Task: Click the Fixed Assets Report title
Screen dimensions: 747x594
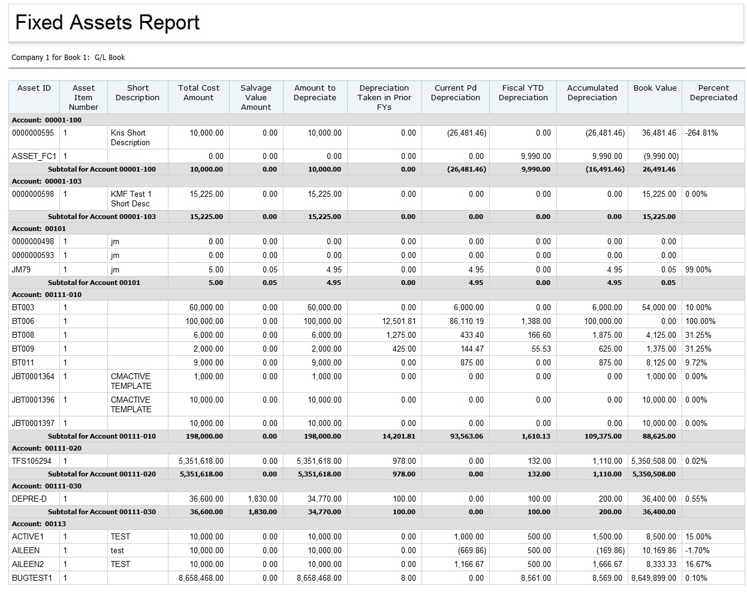Action: 107,23
